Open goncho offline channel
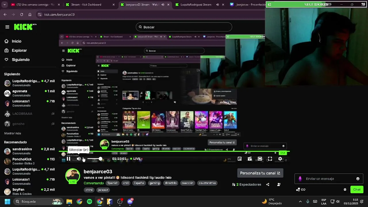 click(x=29, y=124)
